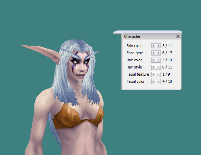Click previous arrow for Face type

(154, 53)
